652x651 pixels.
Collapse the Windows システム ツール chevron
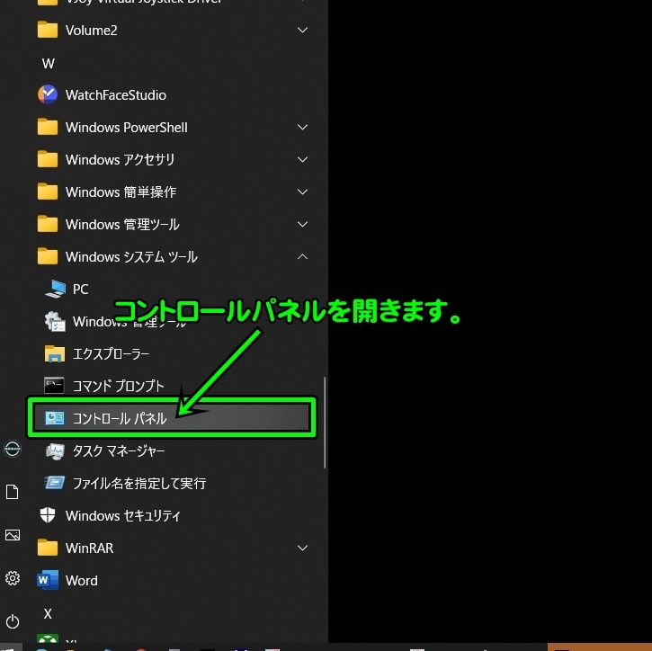(x=303, y=257)
